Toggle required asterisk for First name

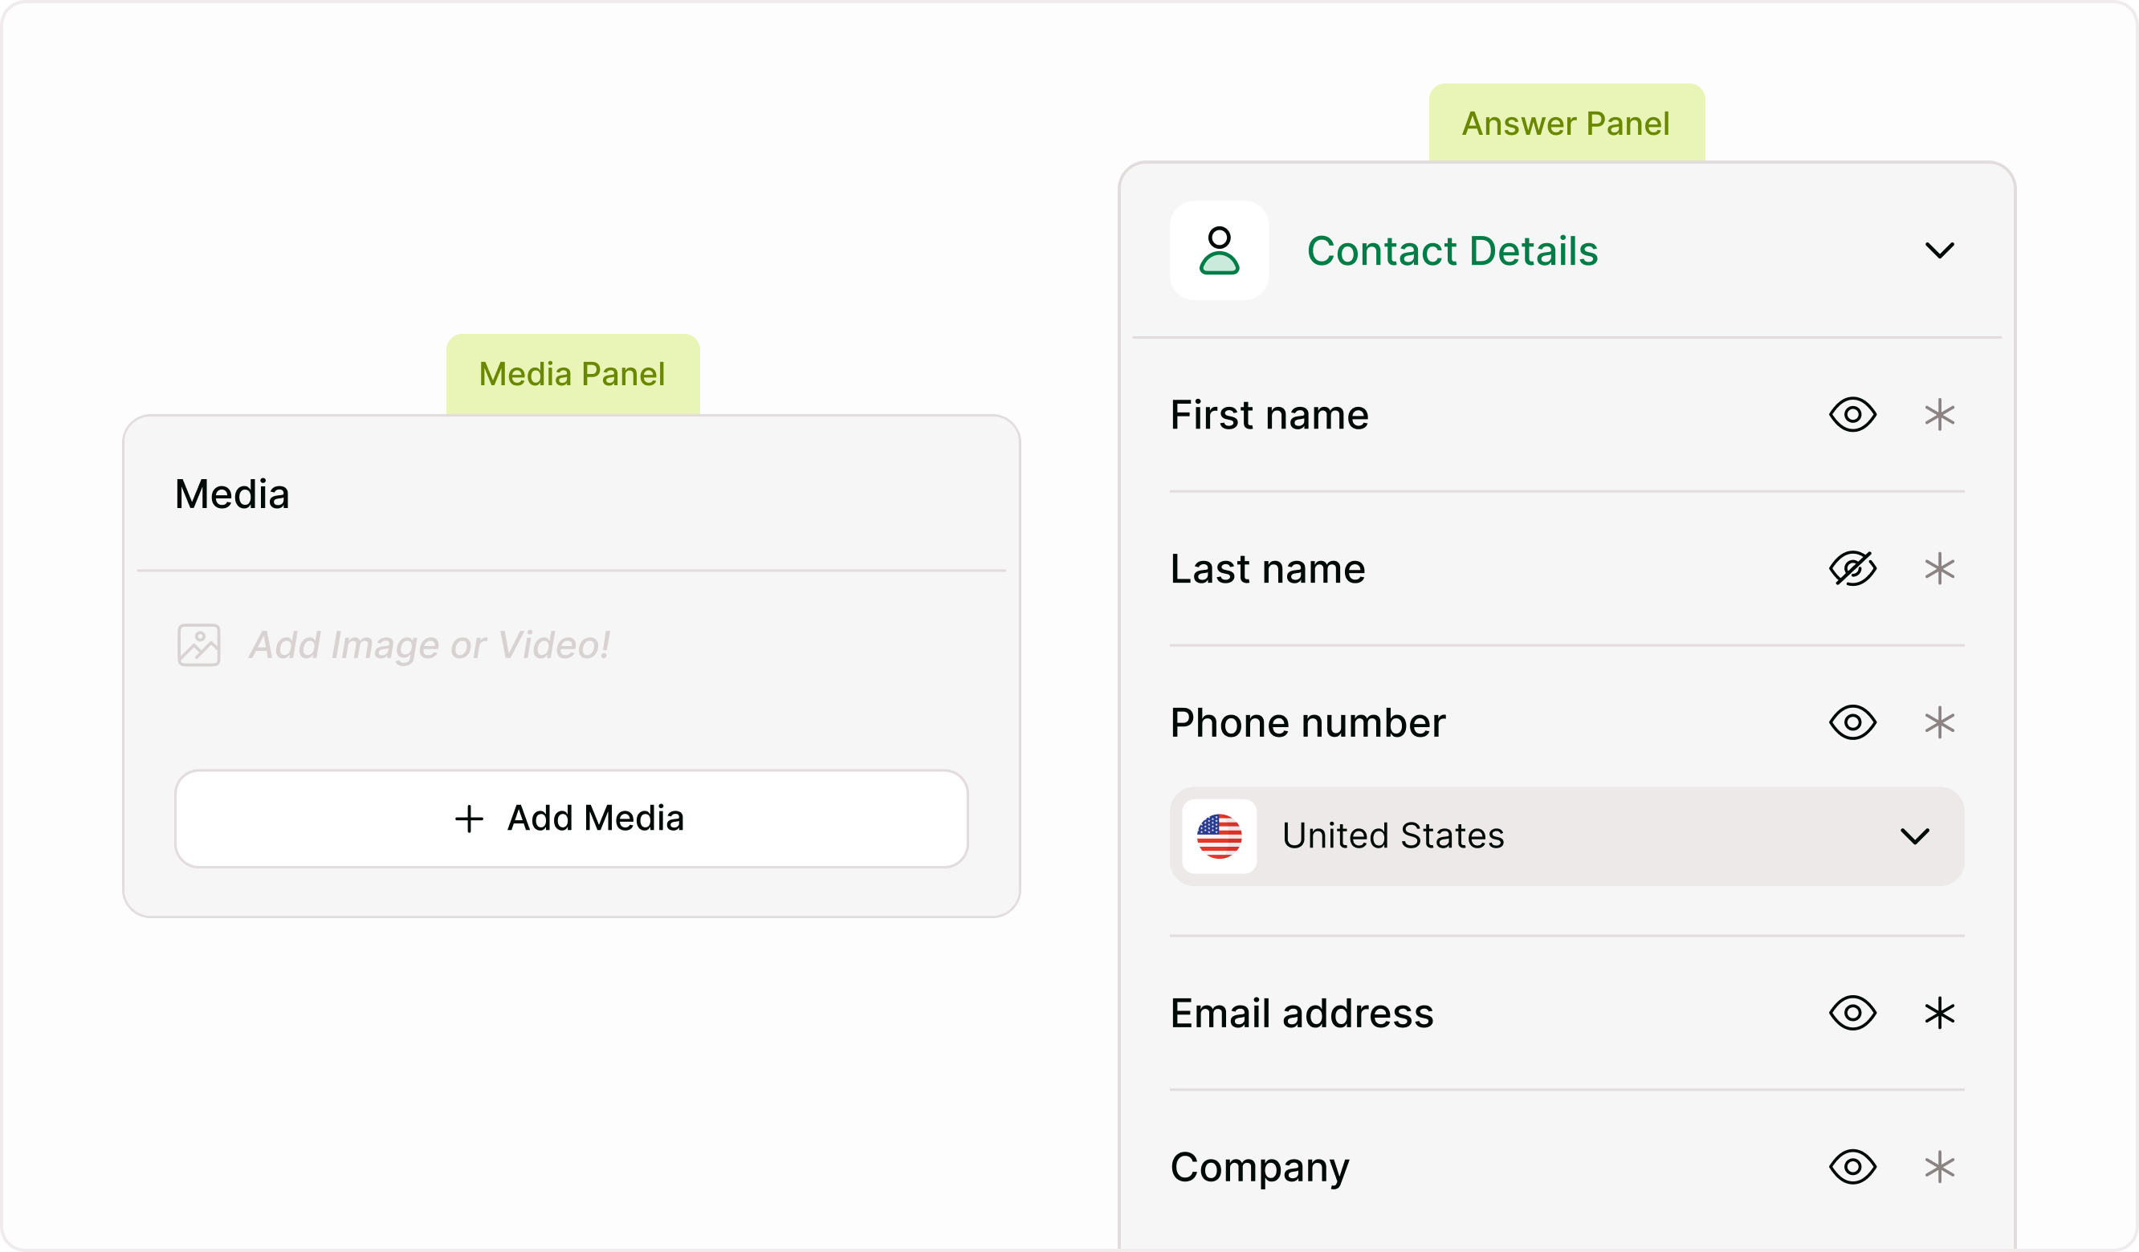(1940, 415)
